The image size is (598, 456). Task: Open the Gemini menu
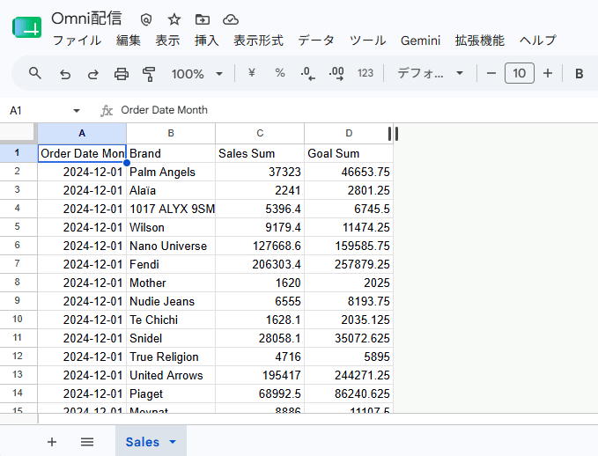coord(420,40)
